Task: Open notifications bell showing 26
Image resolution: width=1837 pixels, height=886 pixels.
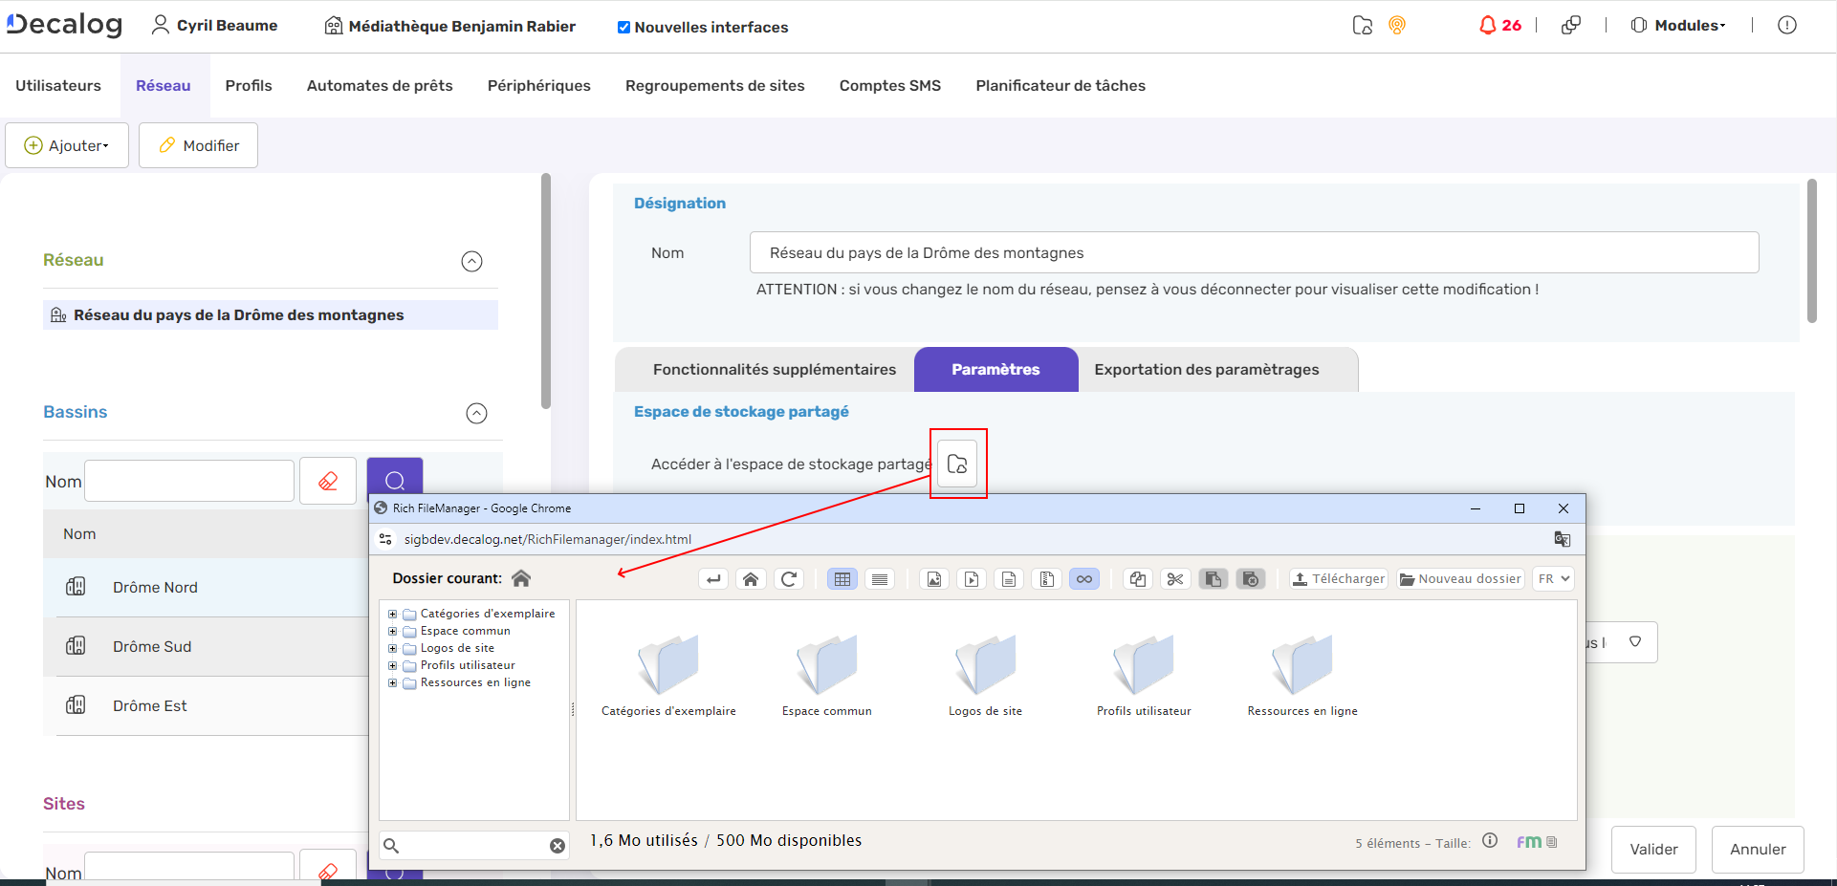Action: pos(1488,26)
